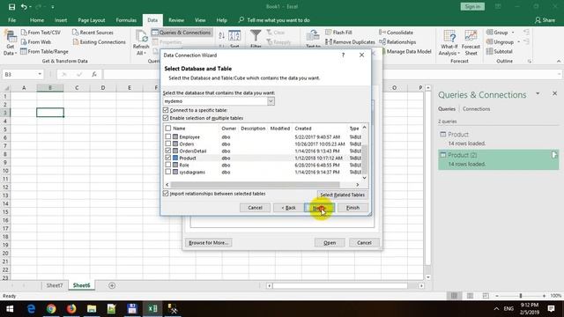
Task: Switch to Connections tab in side pane
Action: pos(476,109)
